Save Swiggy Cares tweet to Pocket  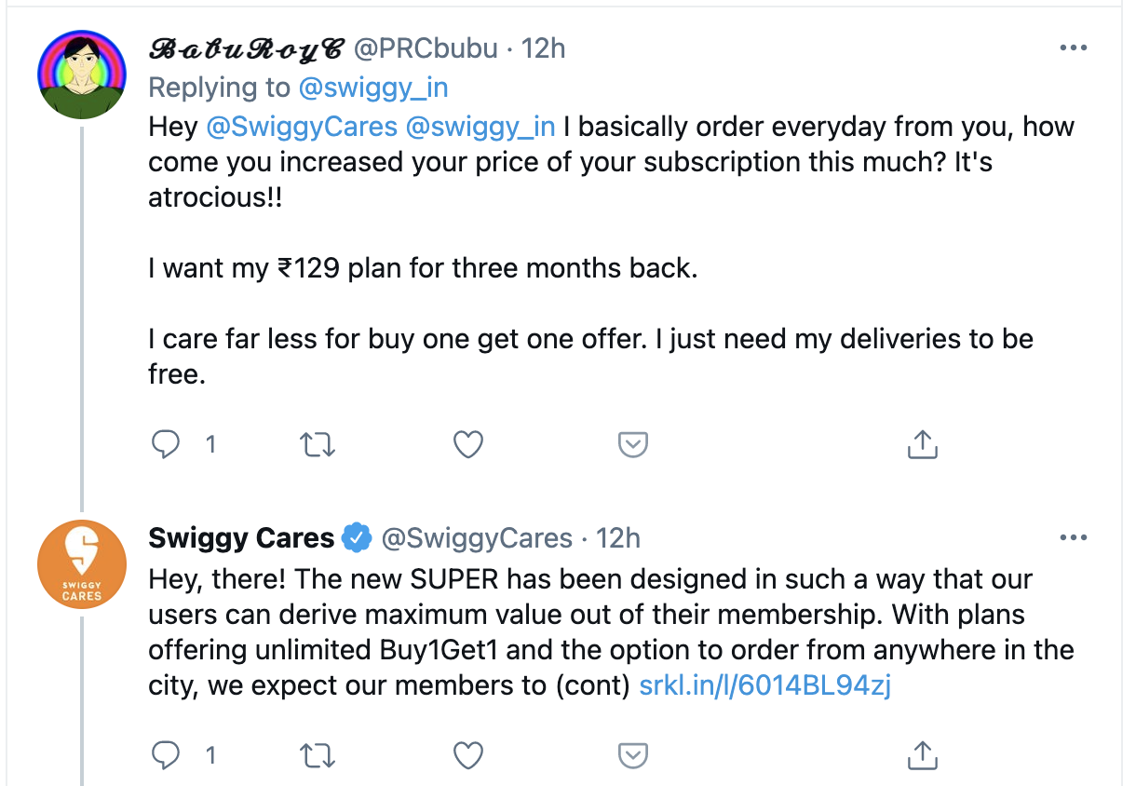point(633,754)
